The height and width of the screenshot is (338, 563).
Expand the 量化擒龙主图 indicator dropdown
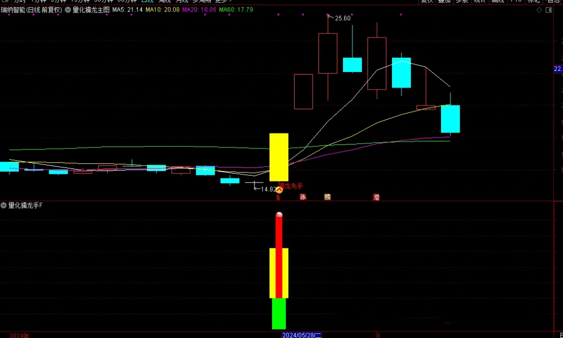pyautogui.click(x=68, y=10)
